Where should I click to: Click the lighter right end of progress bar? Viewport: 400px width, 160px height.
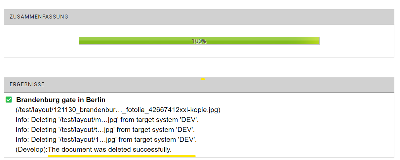point(314,41)
